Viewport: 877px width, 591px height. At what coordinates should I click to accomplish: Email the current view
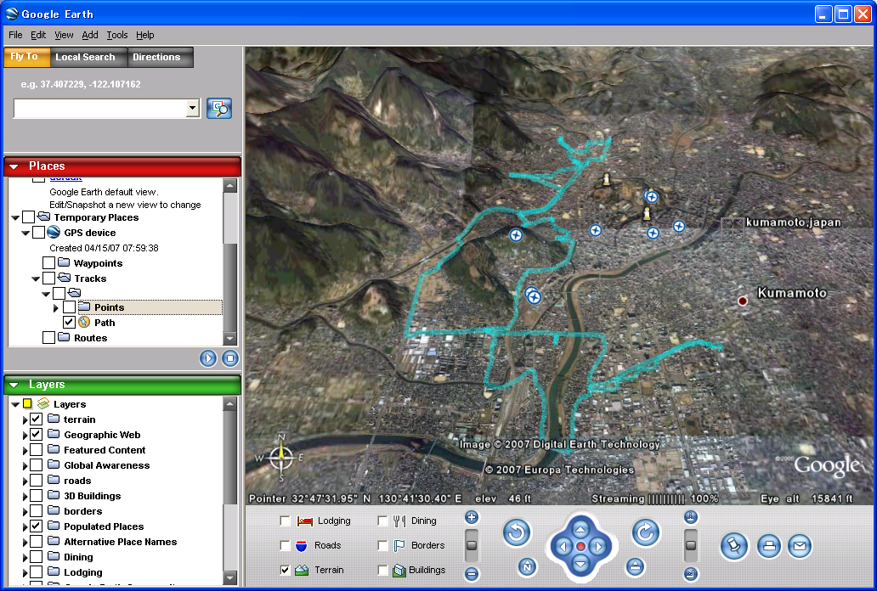pyautogui.click(x=799, y=547)
